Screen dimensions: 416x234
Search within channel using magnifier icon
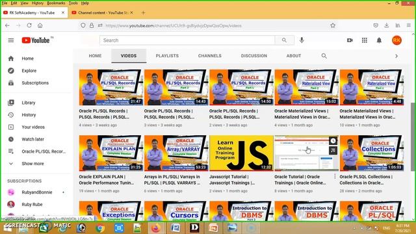click(x=324, y=56)
